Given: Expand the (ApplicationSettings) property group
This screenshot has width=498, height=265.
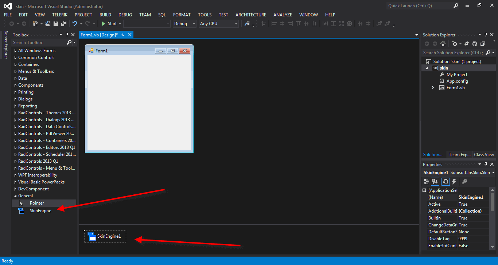Looking at the screenshot, I should (x=424, y=190).
